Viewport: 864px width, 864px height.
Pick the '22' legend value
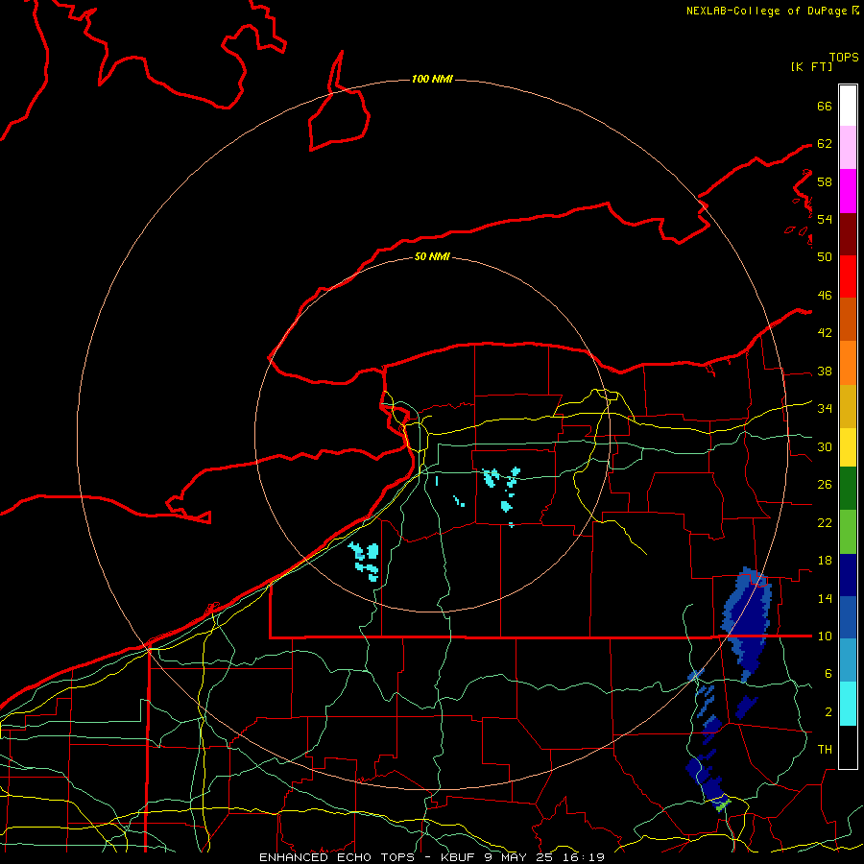tap(825, 522)
